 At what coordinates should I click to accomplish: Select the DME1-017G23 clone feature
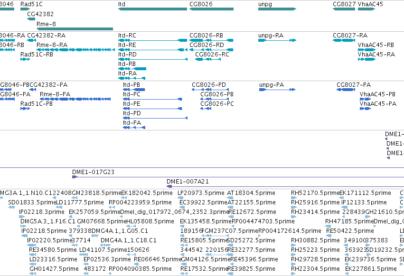(x=238, y=177)
